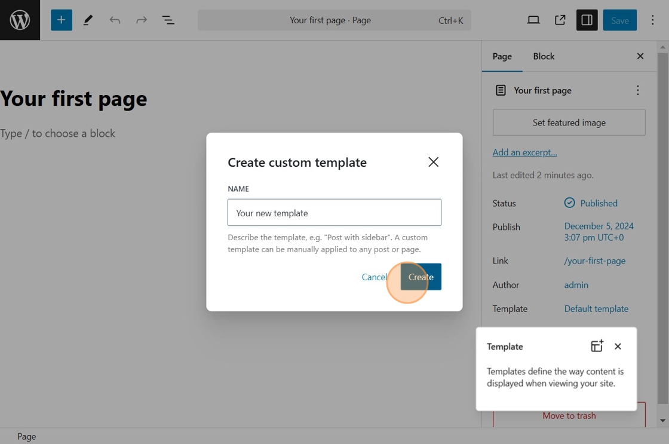Screen dimensions: 669x444
Task: Click the Published status check icon
Action: (570, 203)
